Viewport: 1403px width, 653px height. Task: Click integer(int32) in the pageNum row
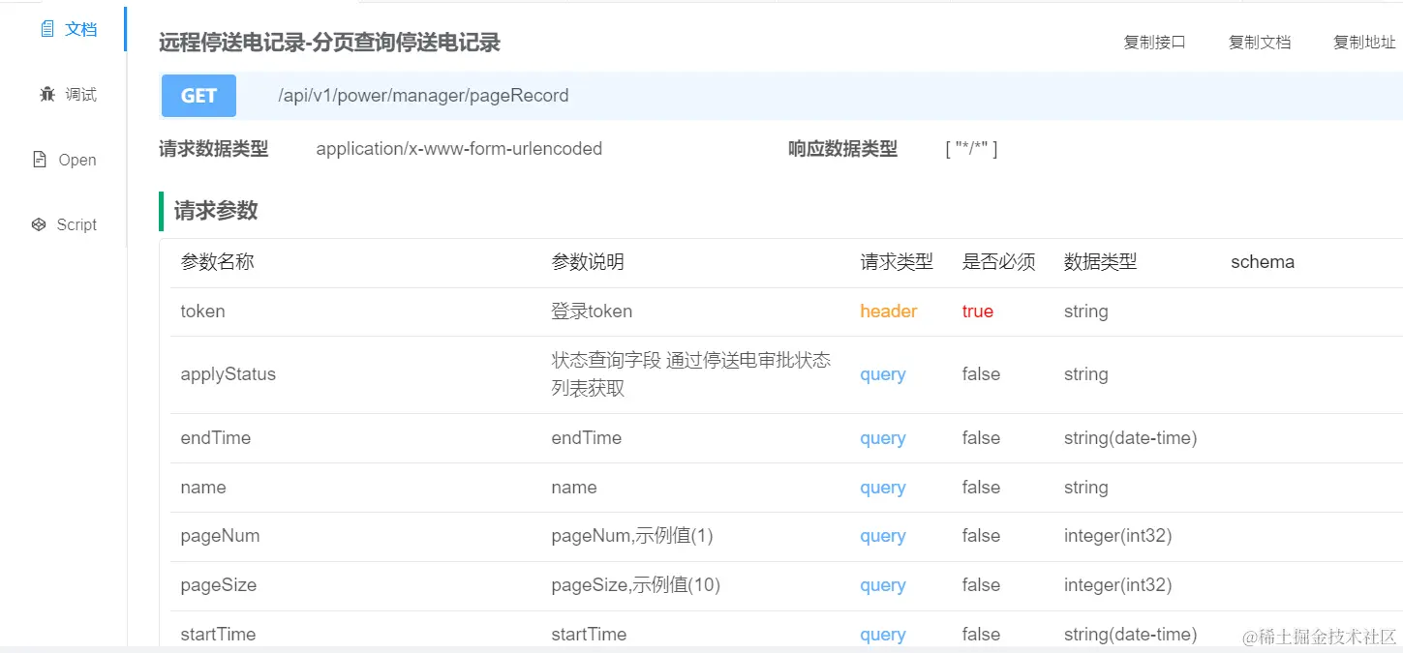coord(1117,536)
